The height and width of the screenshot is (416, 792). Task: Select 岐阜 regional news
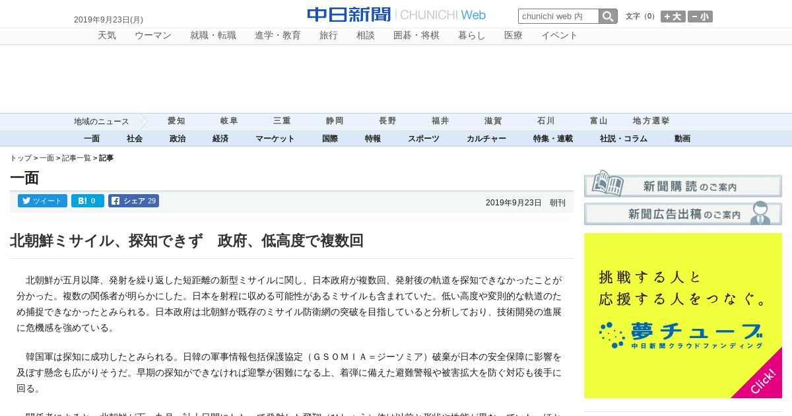(229, 121)
